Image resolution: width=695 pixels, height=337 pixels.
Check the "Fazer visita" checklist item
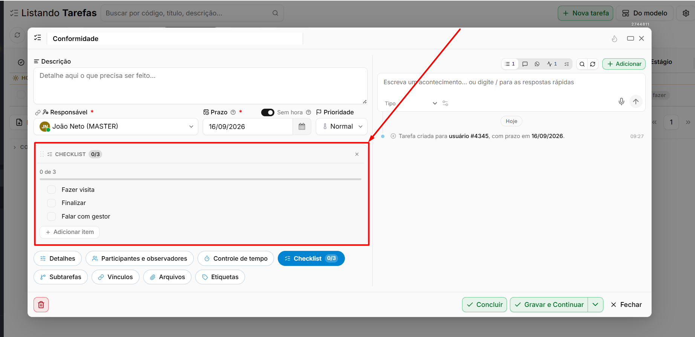tap(52, 190)
